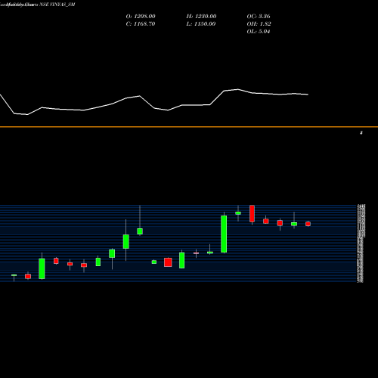This screenshot has height=378, width=378.
Task: Click the close price C: 1168.70
Action: [141, 24]
